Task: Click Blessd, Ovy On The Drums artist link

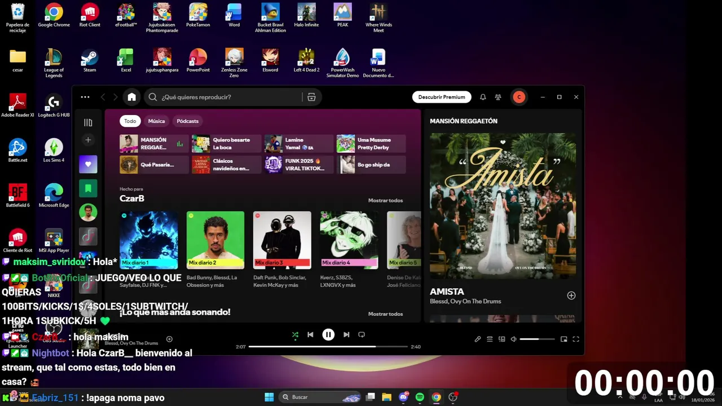Action: coord(465,302)
